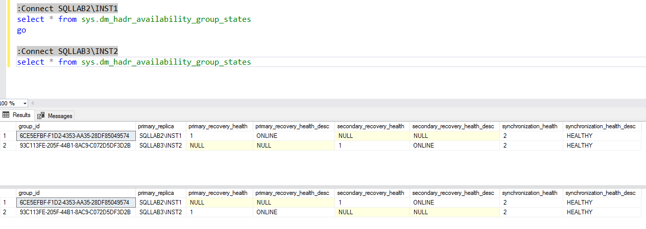Click GUID cell 6CE5EFBF in first grid
Viewport: 646px width, 229px height.
click(x=75, y=136)
